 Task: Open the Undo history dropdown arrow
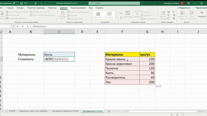click(28, 3)
